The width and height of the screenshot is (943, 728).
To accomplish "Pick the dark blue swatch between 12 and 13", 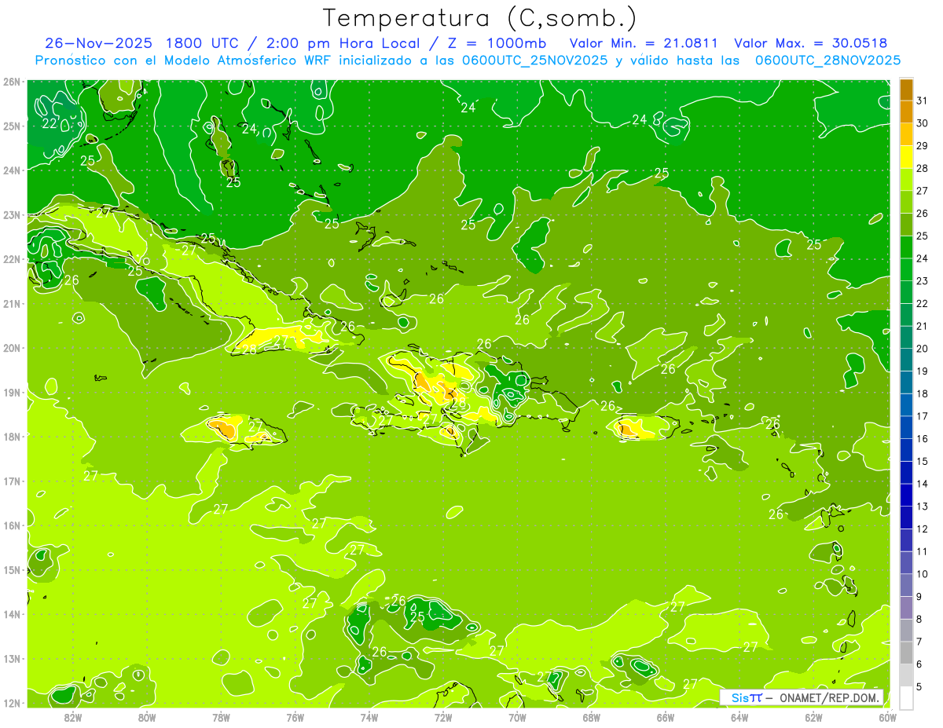I will 907,518.
